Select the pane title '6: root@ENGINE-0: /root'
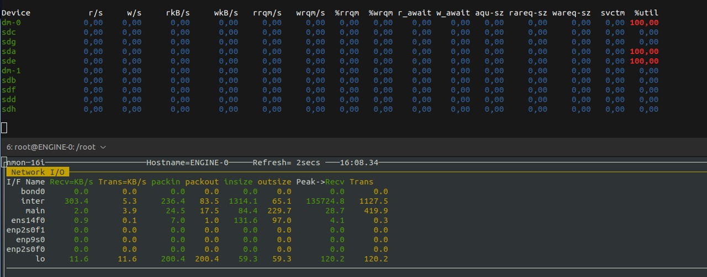 tap(51, 147)
